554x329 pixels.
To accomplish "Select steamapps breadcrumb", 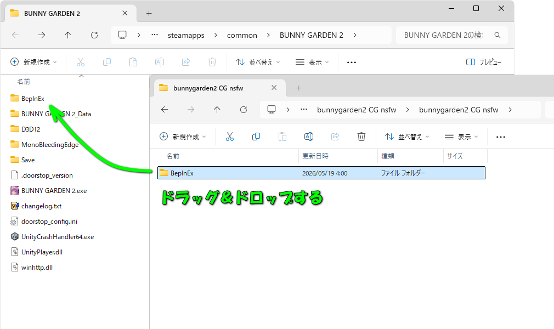I will (186, 35).
